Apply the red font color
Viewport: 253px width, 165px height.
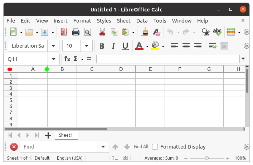pos(139,46)
